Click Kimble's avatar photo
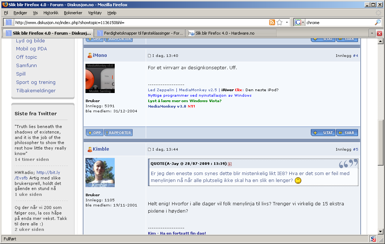The width and height of the screenshot is (385, 244). coord(100,173)
